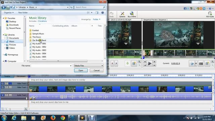Viewport: 215px width, 121px height.
Task: Open the change-view dropdown arrow
Action: tap(92, 13)
